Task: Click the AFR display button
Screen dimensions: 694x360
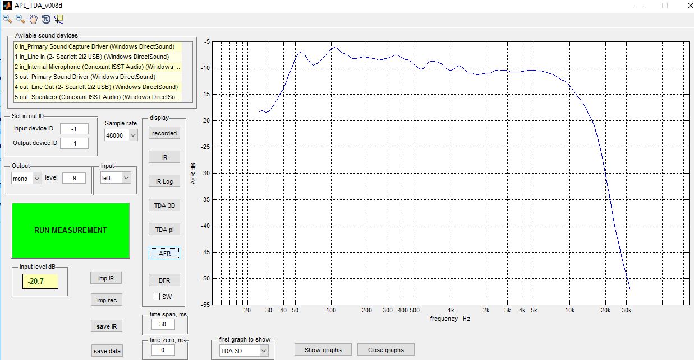Action: pyautogui.click(x=164, y=254)
